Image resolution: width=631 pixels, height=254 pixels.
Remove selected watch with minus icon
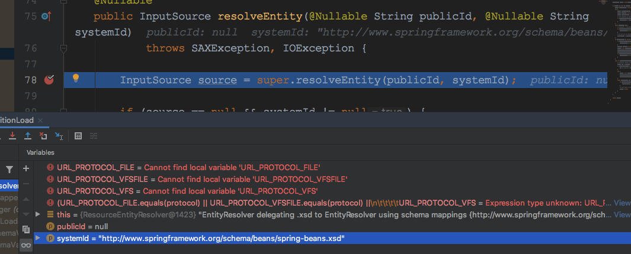click(27, 184)
